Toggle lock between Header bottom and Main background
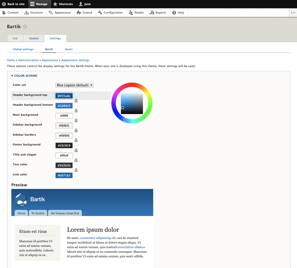Screen dimensions: 297x268 pyautogui.click(x=76, y=111)
